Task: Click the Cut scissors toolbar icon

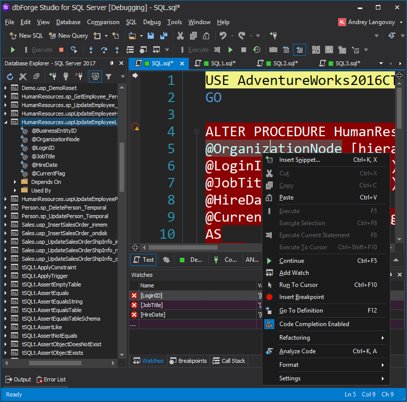Action: (180, 36)
